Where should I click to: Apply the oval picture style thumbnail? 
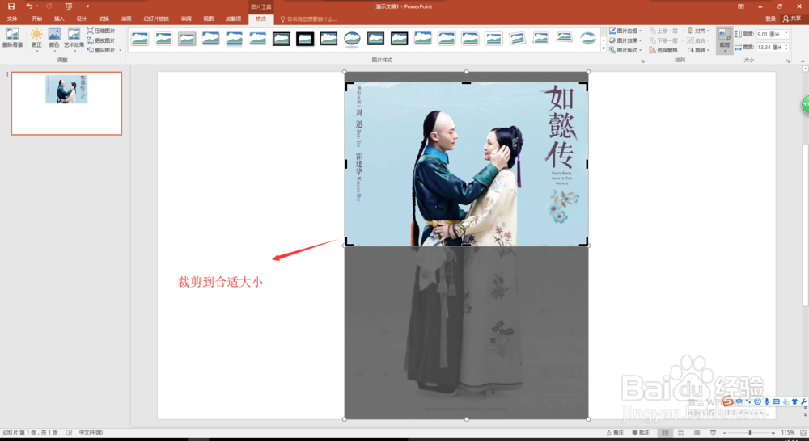coord(352,39)
